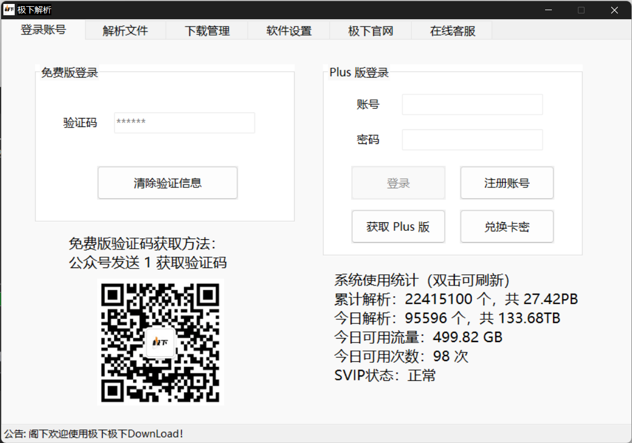Click the 今日可用流量 499.82 GB line
Screen dimensions: 632x443
(418, 337)
